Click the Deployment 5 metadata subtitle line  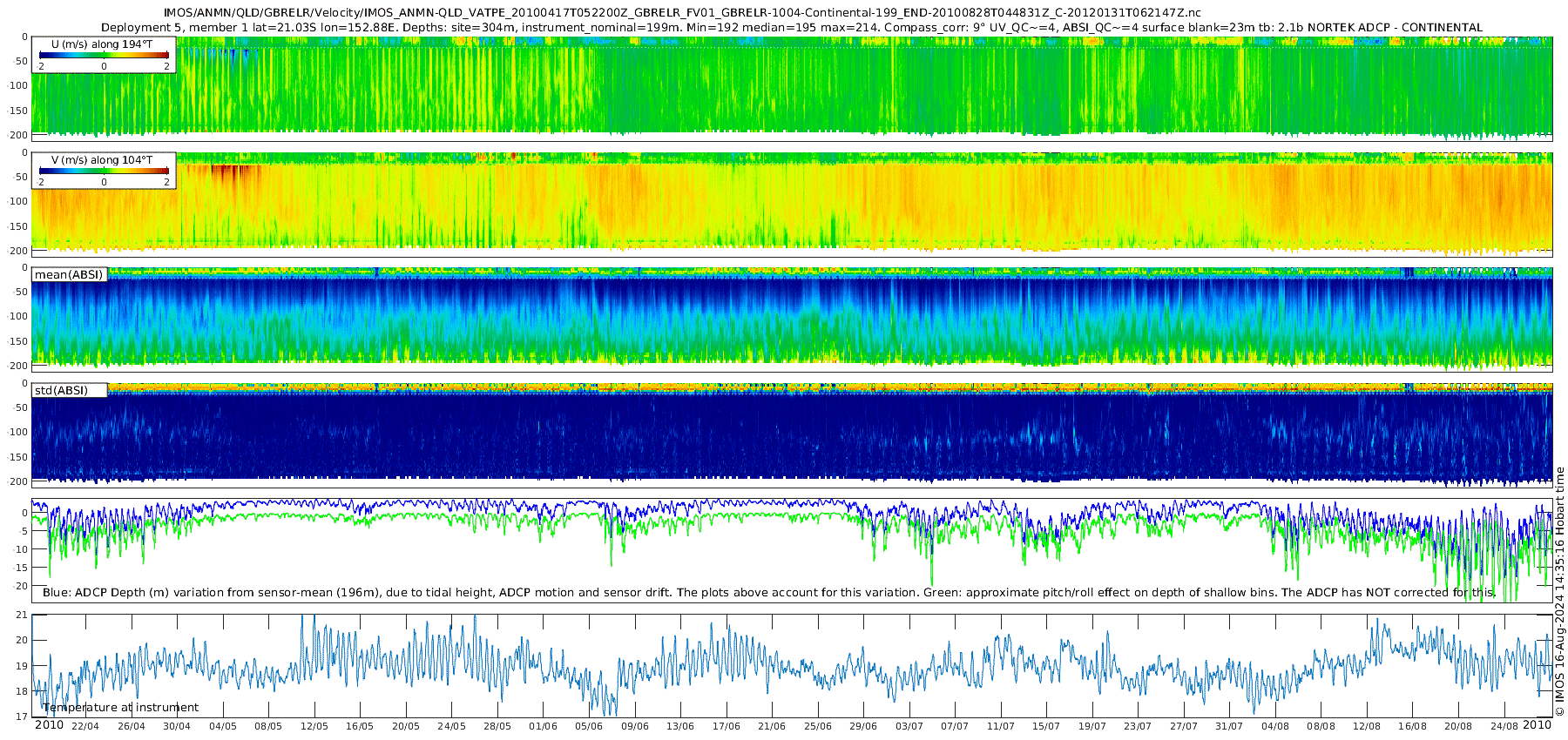[x=791, y=28]
